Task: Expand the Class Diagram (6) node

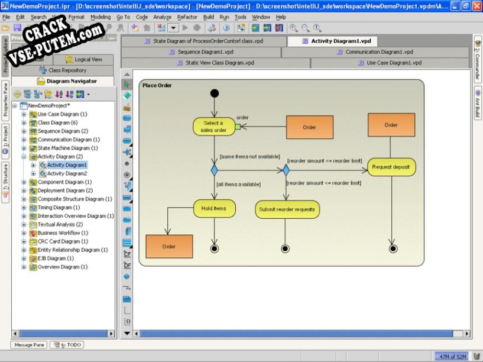Action: click(x=24, y=122)
